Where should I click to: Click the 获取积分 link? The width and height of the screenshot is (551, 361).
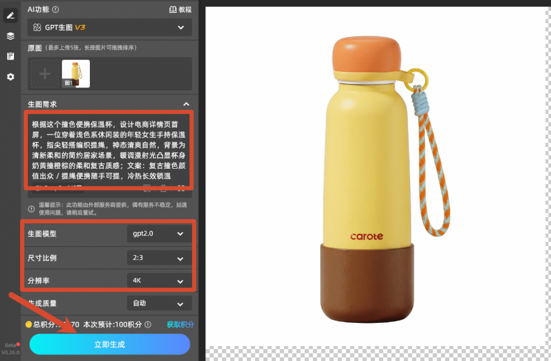(x=180, y=324)
